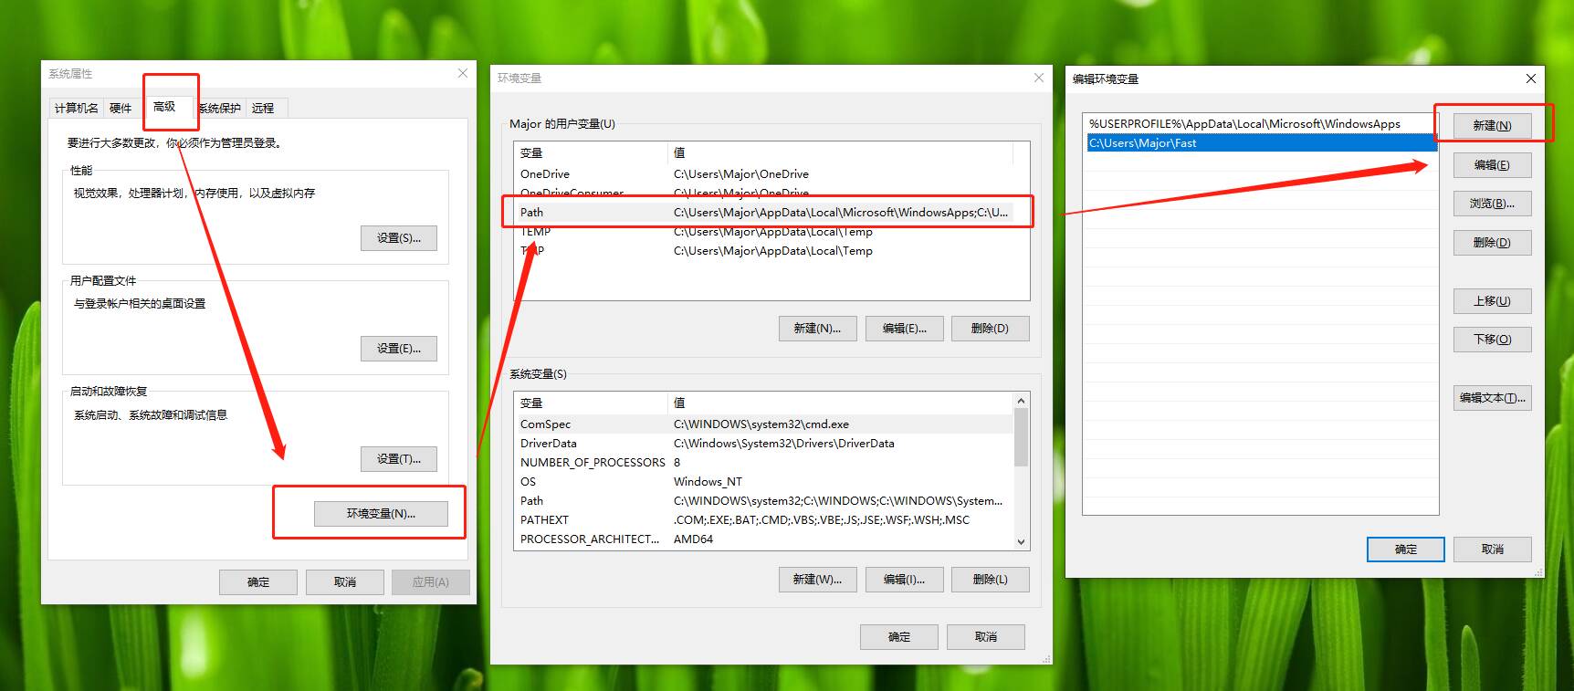Switch to the 高级 tab
The width and height of the screenshot is (1574, 691).
pyautogui.click(x=165, y=107)
